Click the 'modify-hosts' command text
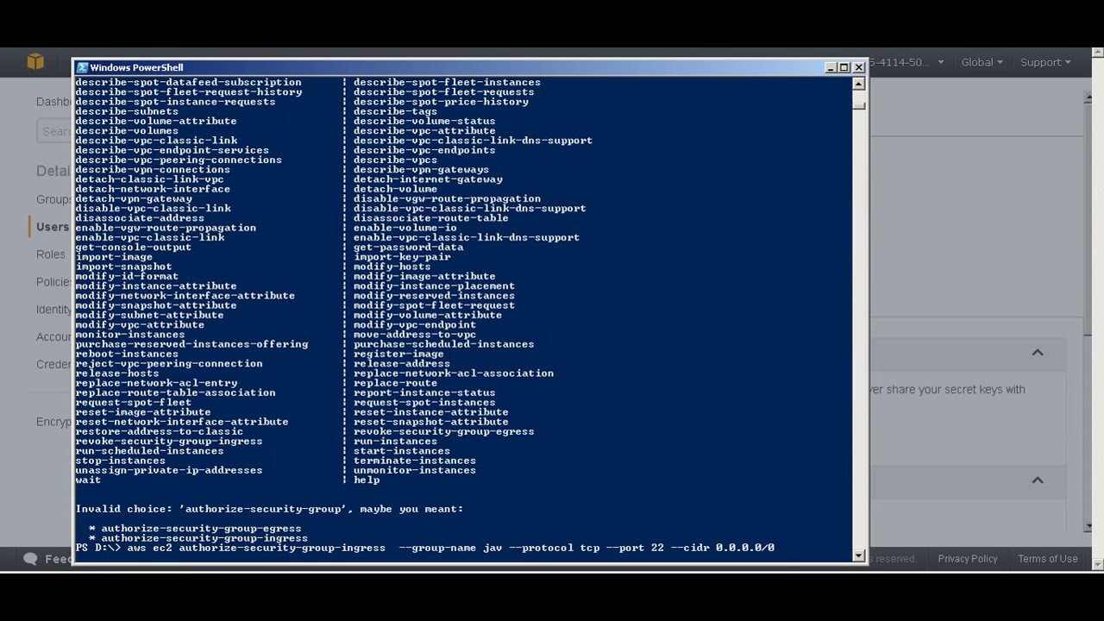Viewport: 1104px width, 621px height. [392, 267]
